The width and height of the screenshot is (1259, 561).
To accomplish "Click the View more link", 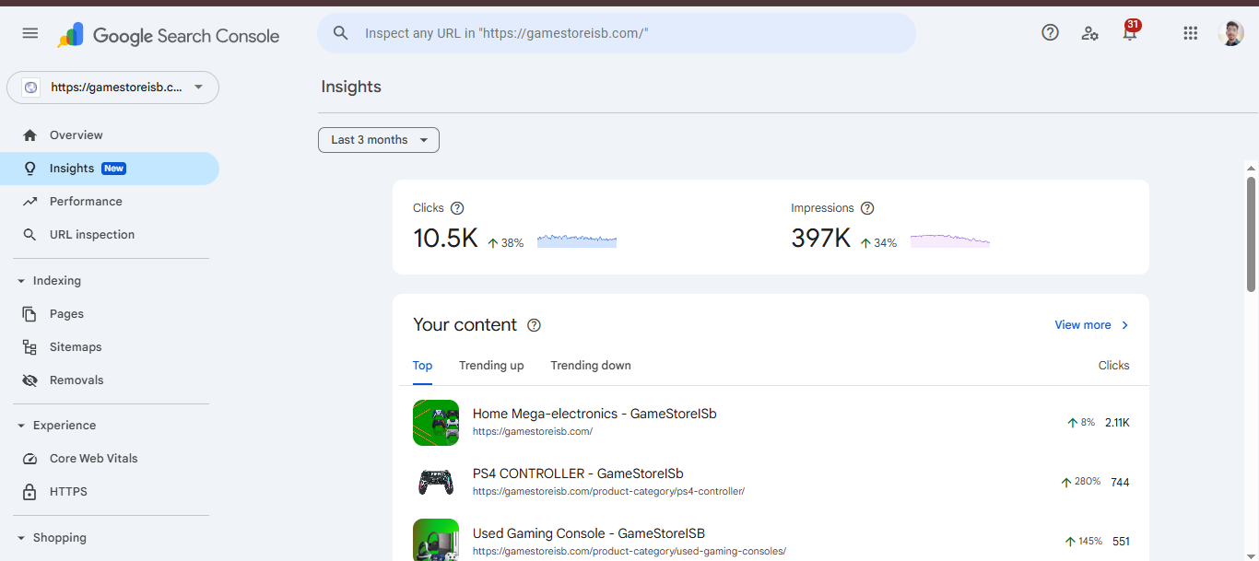I will coord(1091,325).
